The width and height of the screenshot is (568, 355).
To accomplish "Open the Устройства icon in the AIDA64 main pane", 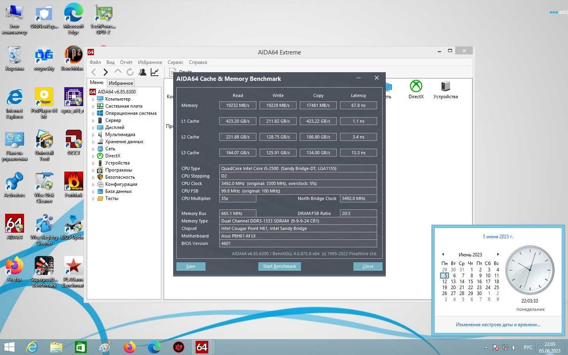I will (445, 89).
